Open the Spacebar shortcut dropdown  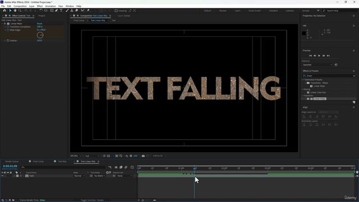click(x=317, y=65)
